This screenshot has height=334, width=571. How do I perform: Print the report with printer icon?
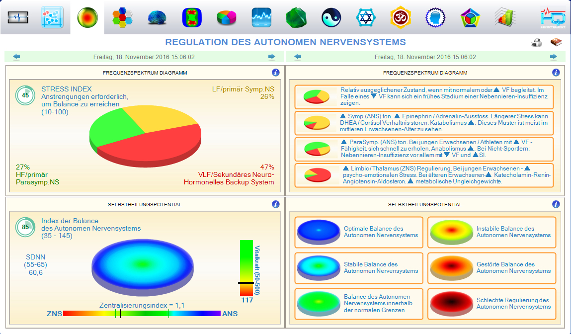pyautogui.click(x=536, y=43)
